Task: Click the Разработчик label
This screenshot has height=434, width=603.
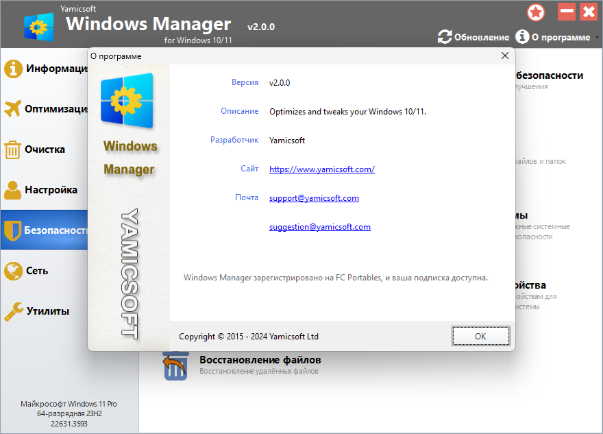Action: [234, 140]
